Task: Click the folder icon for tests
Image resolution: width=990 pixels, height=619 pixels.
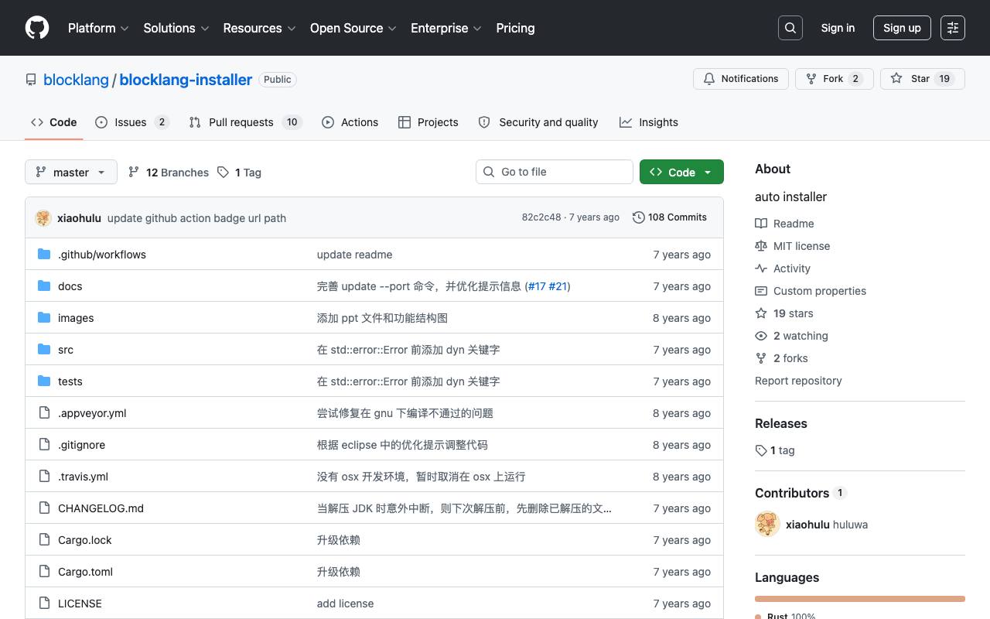Action: pos(44,381)
